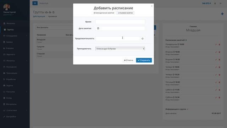Click the Дата занятия input field

pos(123,28)
